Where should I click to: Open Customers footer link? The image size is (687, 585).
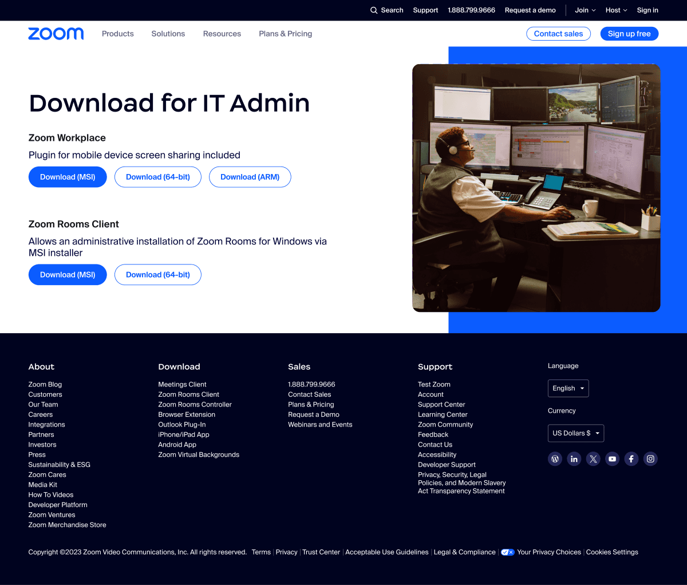click(45, 394)
